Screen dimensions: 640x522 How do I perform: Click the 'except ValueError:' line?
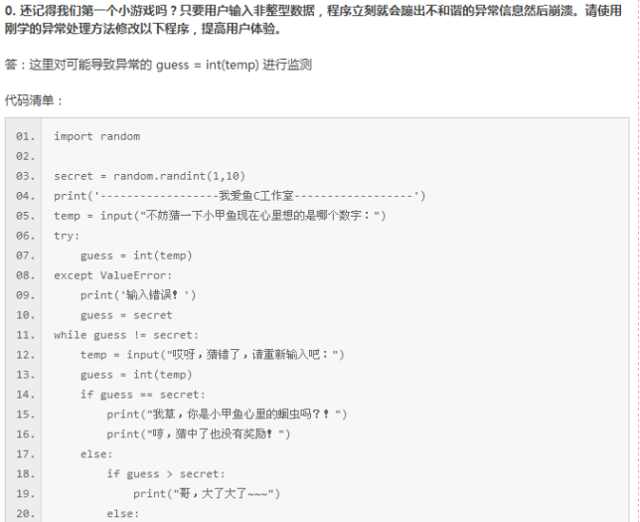(113, 276)
